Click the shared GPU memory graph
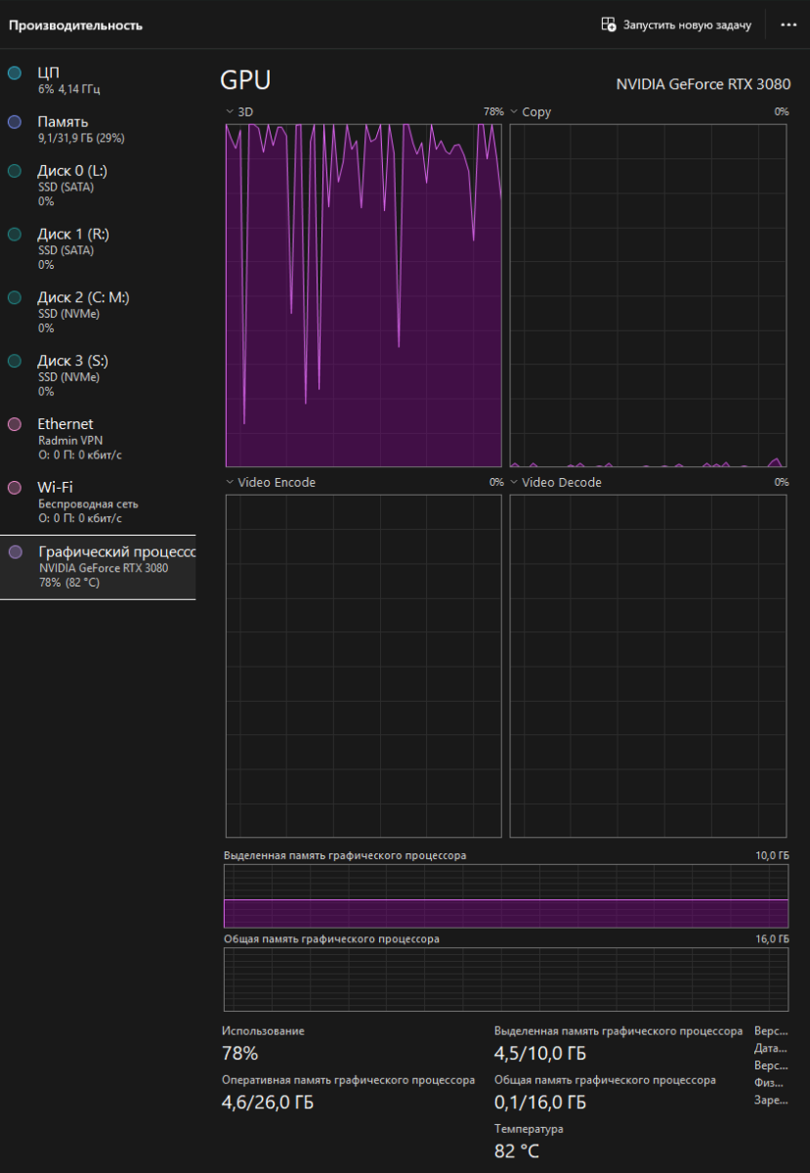The width and height of the screenshot is (810, 1173). (506, 979)
